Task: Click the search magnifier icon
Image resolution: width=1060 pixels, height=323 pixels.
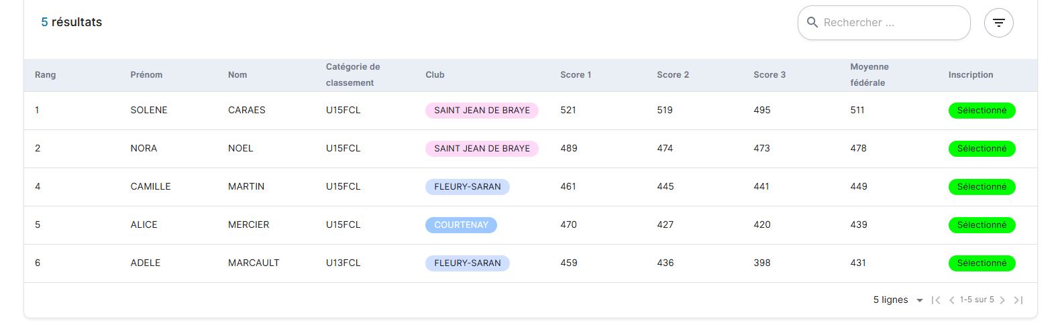Action: tap(812, 22)
